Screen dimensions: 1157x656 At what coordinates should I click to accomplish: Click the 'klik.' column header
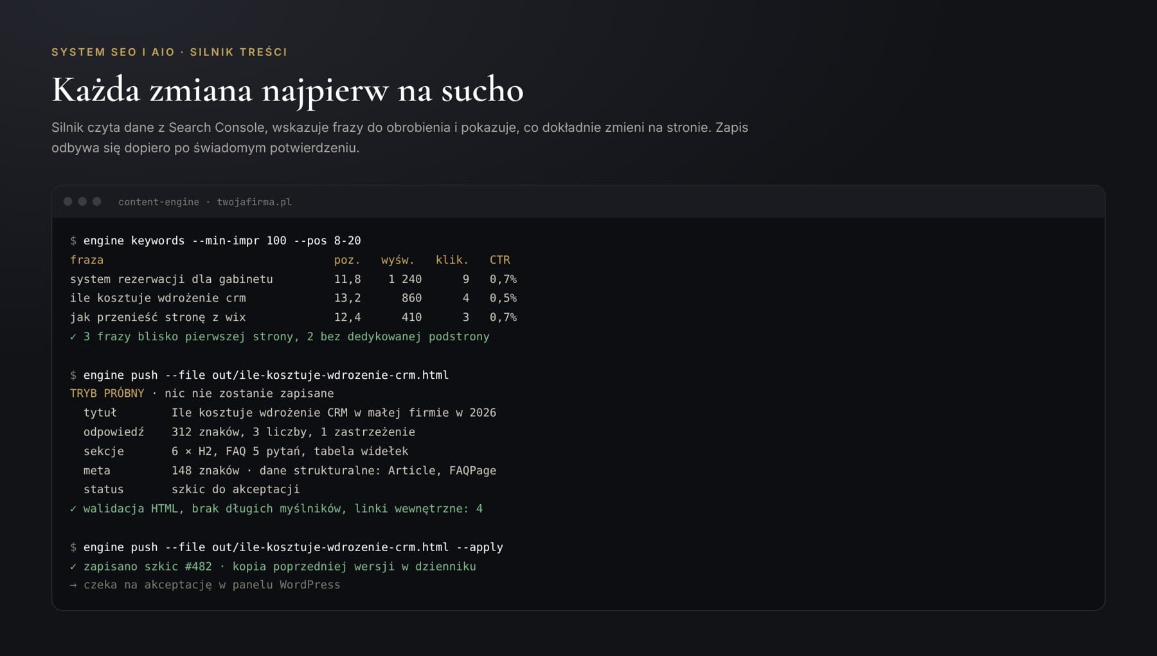tap(453, 260)
